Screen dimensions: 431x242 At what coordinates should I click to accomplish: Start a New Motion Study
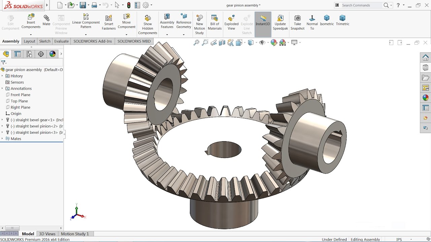tap(199, 25)
